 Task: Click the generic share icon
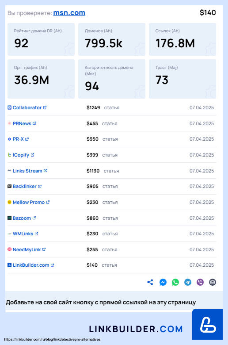point(150,282)
